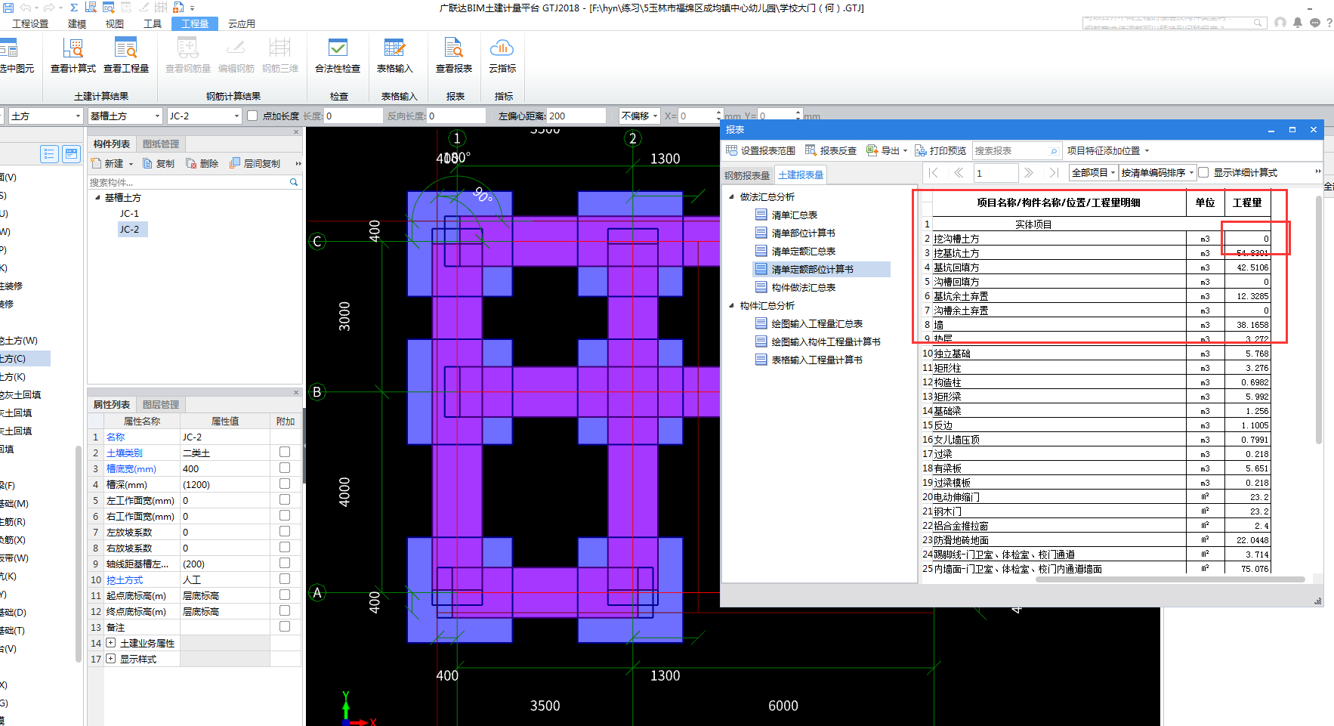Open the 土方 category dropdown

click(x=45, y=116)
